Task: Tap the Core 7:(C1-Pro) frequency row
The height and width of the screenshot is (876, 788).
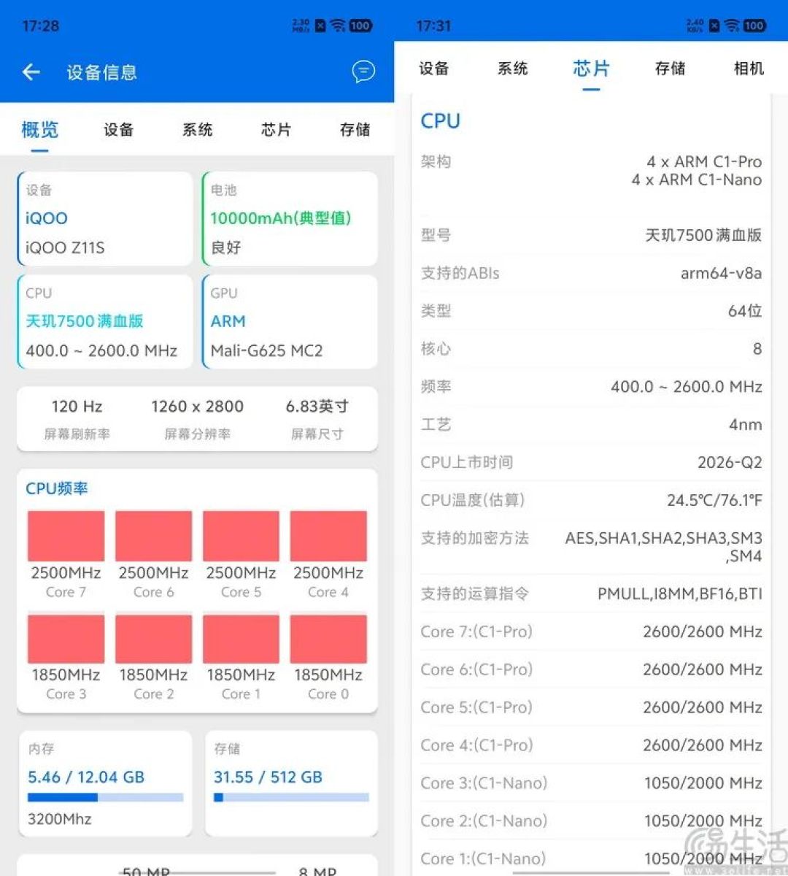Action: 591,632
